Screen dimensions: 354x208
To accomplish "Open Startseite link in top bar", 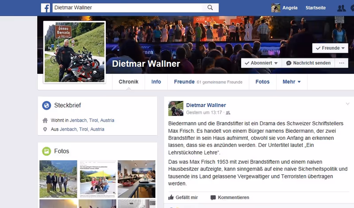I will coord(316,8).
